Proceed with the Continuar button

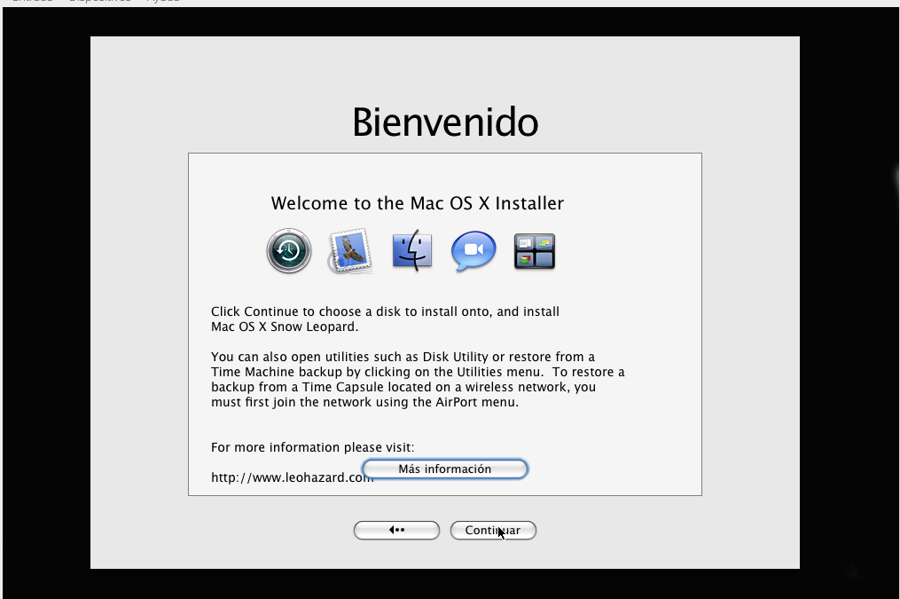pyautogui.click(x=493, y=530)
